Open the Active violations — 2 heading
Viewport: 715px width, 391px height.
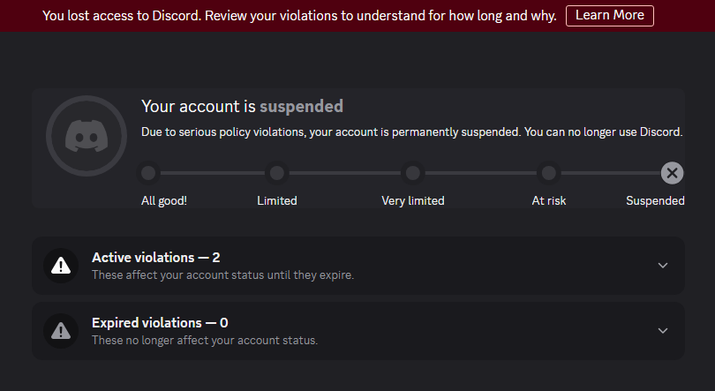(x=156, y=258)
